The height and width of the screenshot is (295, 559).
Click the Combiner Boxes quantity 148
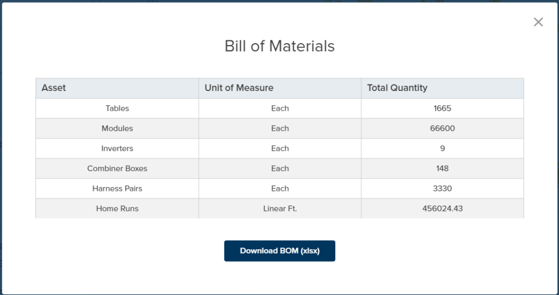[442, 168]
